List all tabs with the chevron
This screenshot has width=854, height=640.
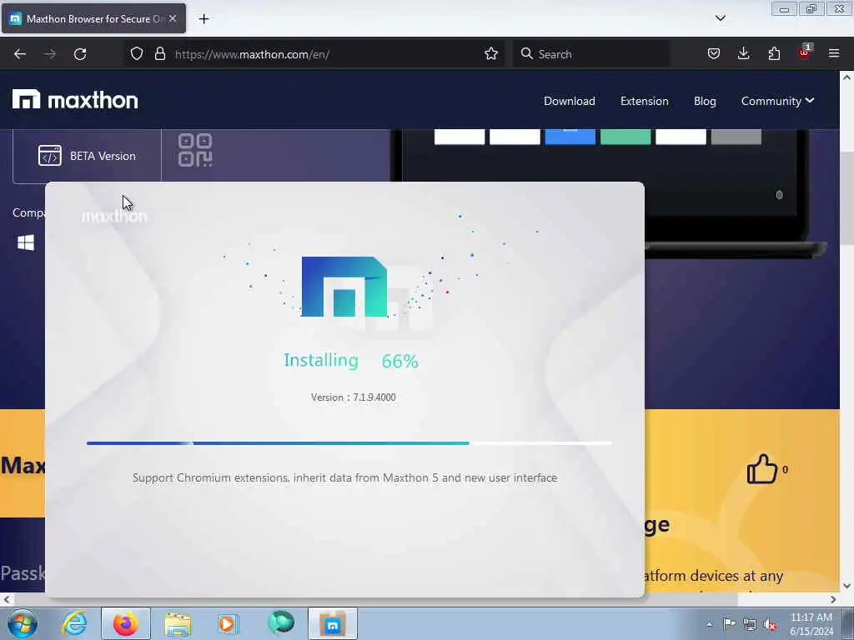(x=720, y=18)
